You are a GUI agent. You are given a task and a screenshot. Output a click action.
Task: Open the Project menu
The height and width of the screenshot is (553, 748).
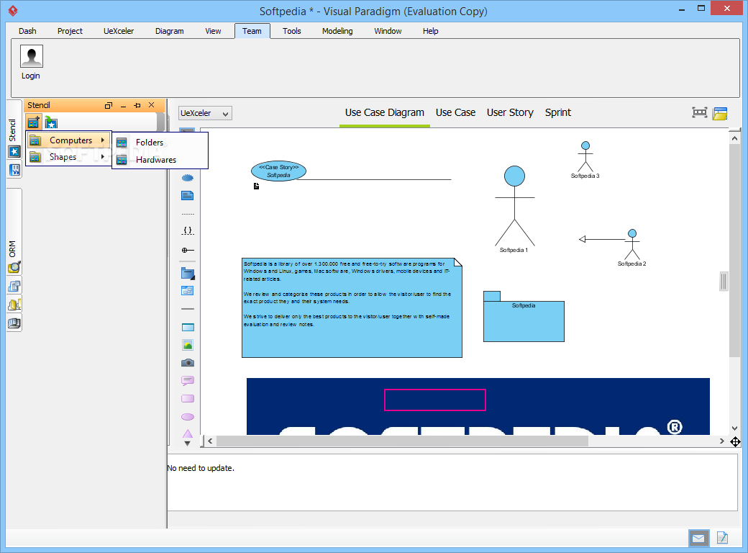pyautogui.click(x=70, y=31)
